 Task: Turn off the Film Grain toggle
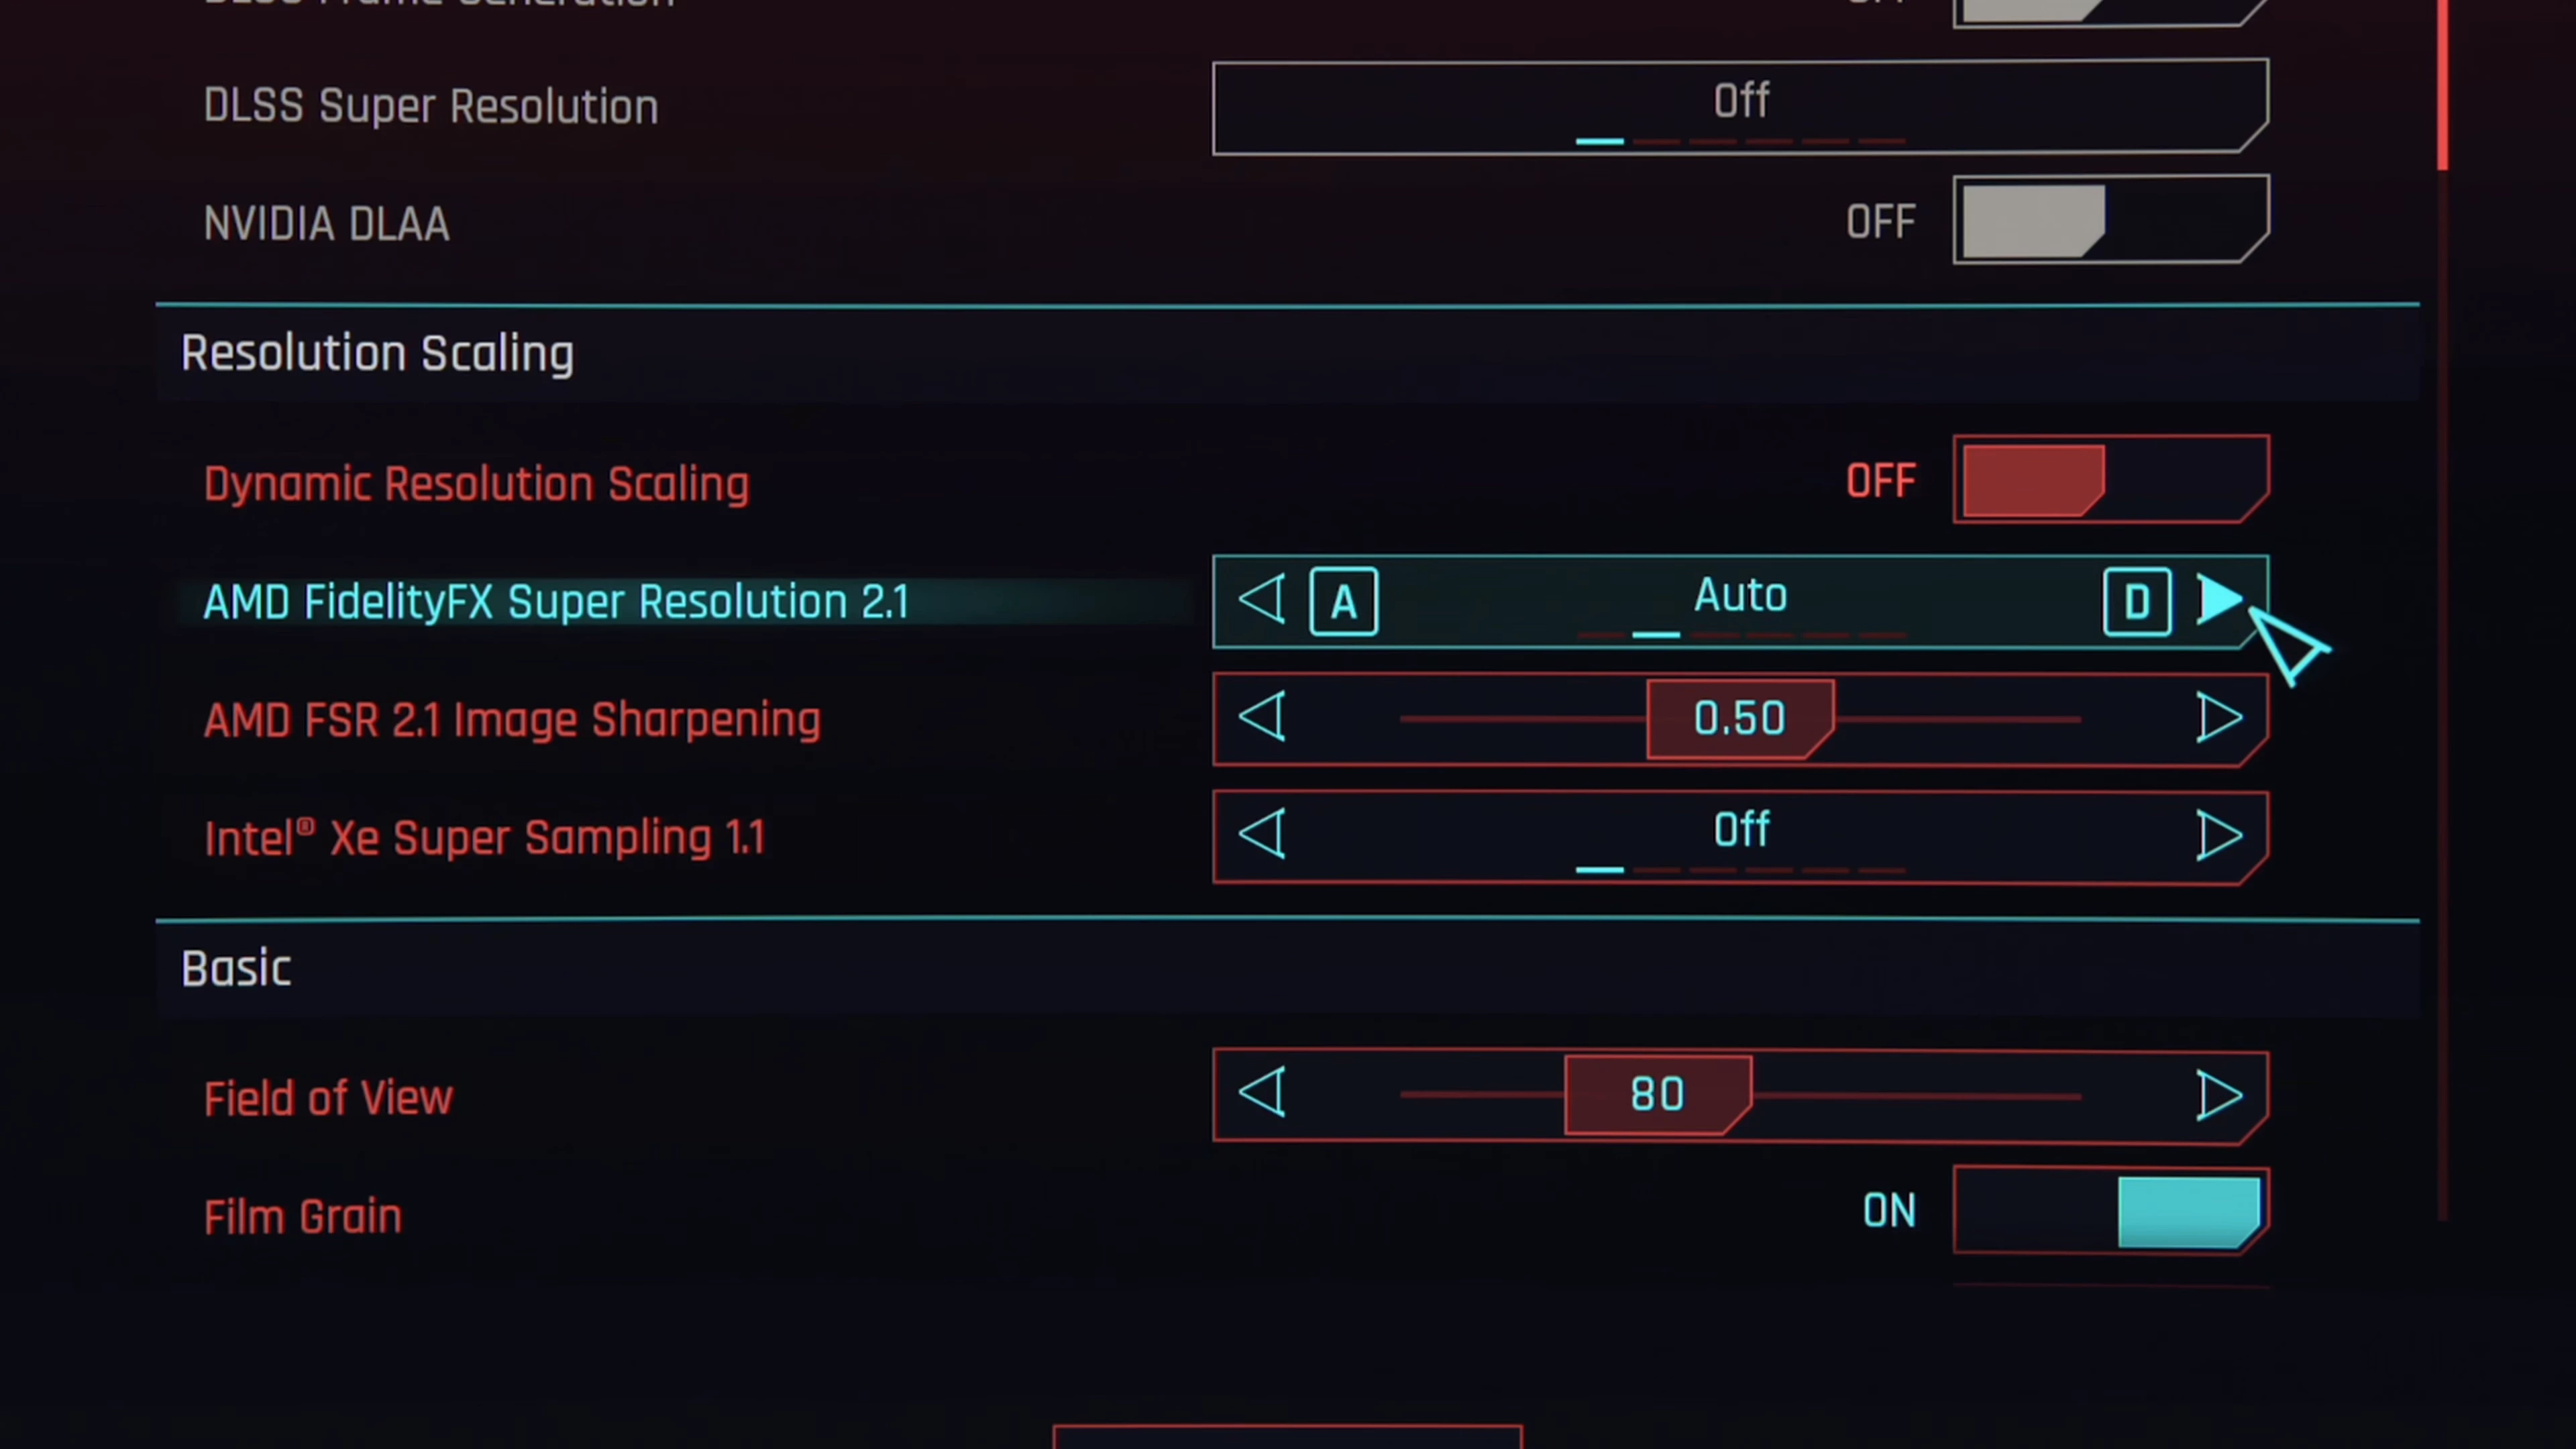(2111, 1210)
